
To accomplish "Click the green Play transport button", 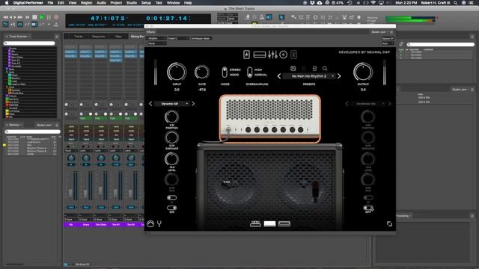I will pos(42,17).
